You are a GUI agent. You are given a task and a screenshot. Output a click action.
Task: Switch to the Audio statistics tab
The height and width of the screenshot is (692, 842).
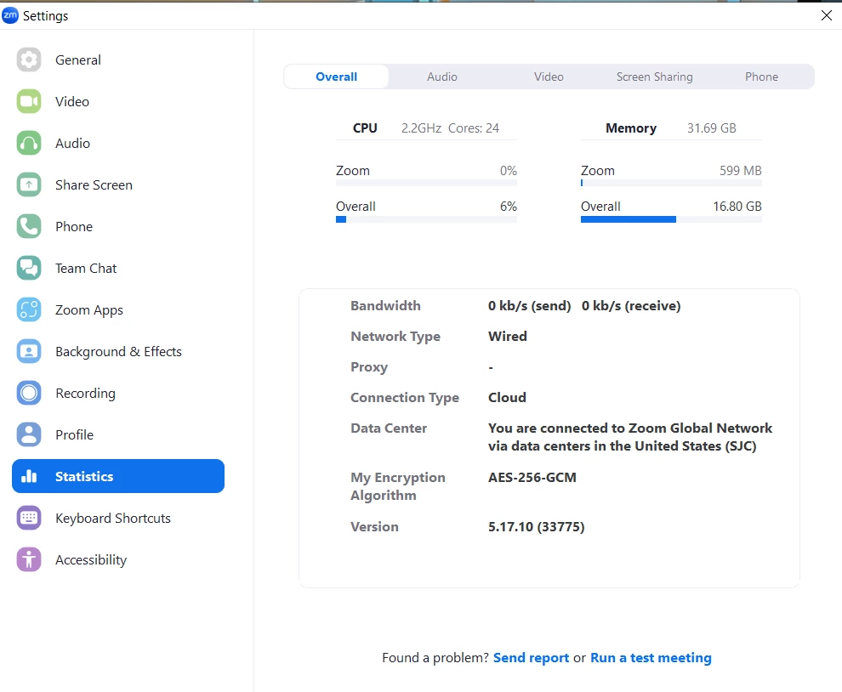442,77
